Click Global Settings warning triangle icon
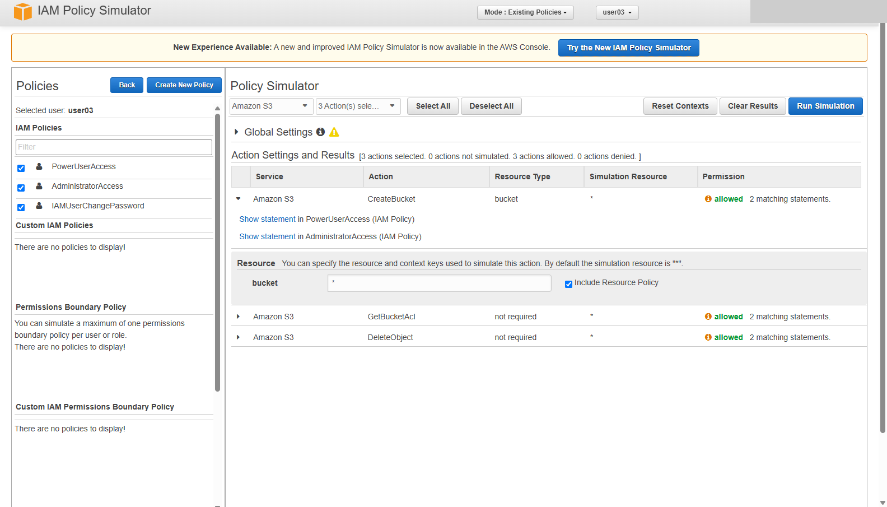The image size is (887, 507). pos(334,132)
